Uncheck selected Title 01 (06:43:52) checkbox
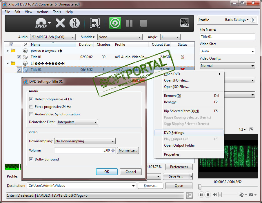The image size is (262, 203). (x=19, y=70)
